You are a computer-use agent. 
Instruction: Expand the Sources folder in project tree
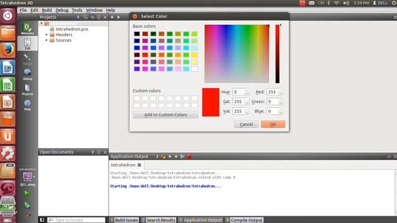[47, 40]
